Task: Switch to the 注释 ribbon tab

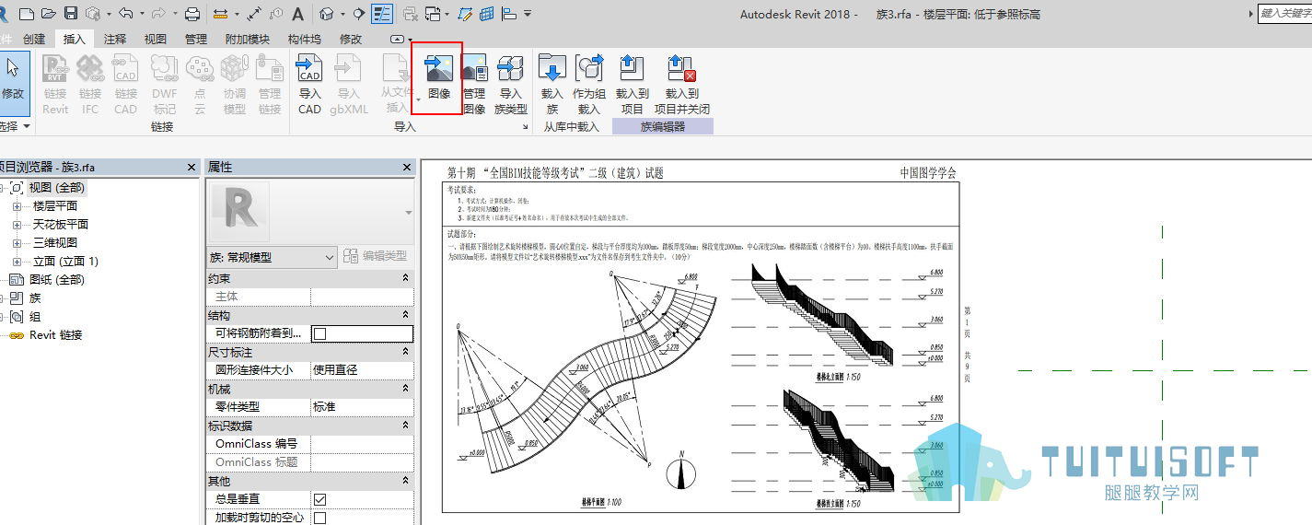Action: click(115, 39)
